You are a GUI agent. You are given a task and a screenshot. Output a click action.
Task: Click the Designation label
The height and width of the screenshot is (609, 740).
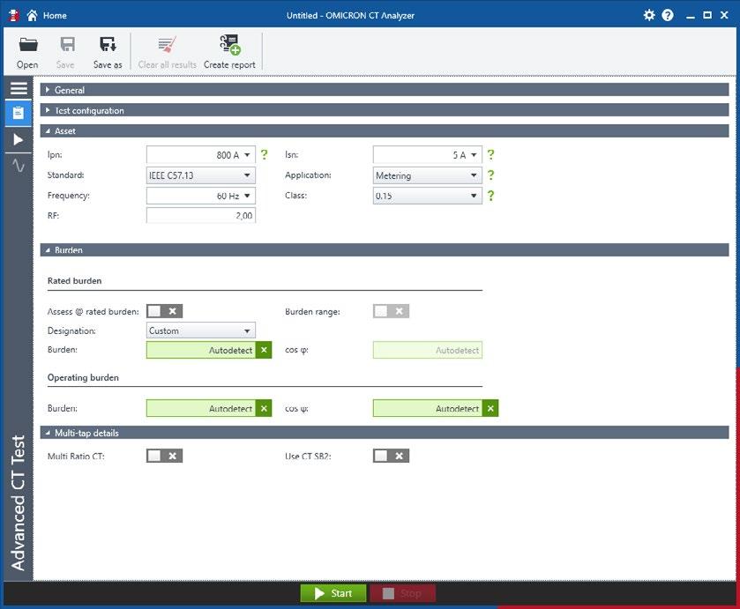coord(71,330)
